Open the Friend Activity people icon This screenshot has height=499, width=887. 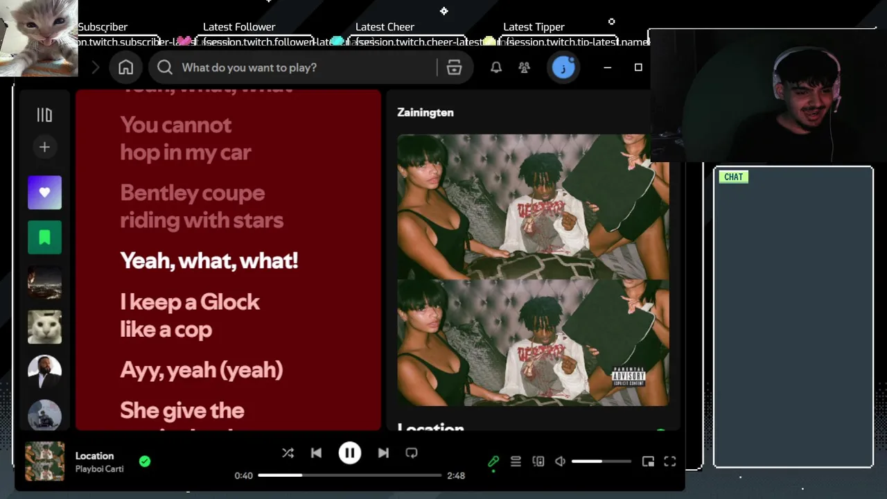click(x=525, y=67)
